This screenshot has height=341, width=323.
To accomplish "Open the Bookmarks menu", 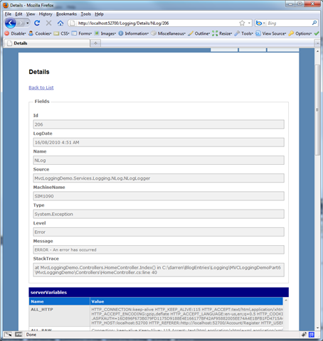I will click(66, 14).
